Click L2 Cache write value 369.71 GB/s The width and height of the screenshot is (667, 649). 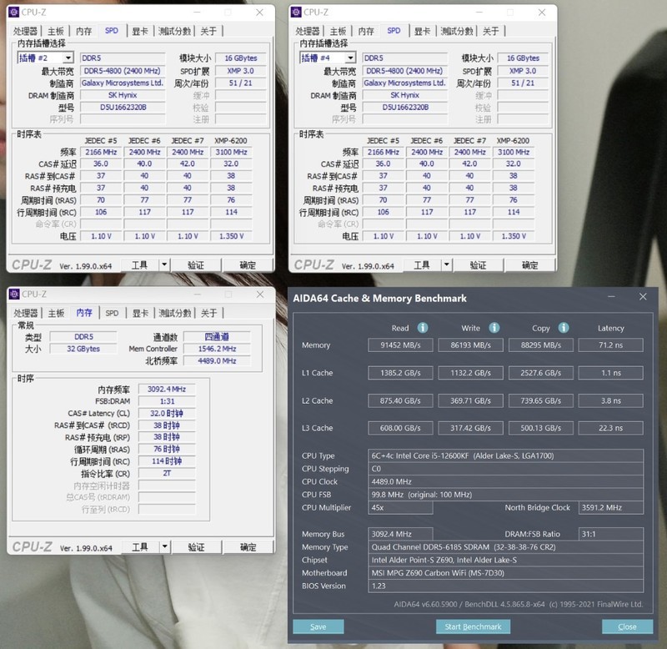(x=470, y=400)
